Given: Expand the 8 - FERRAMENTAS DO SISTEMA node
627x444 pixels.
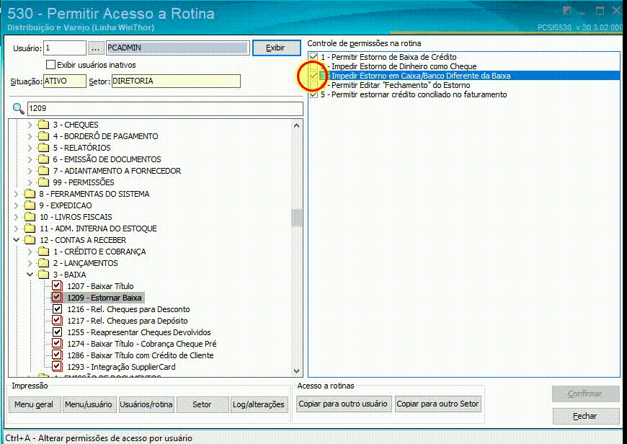Looking at the screenshot, I should click(x=16, y=194).
